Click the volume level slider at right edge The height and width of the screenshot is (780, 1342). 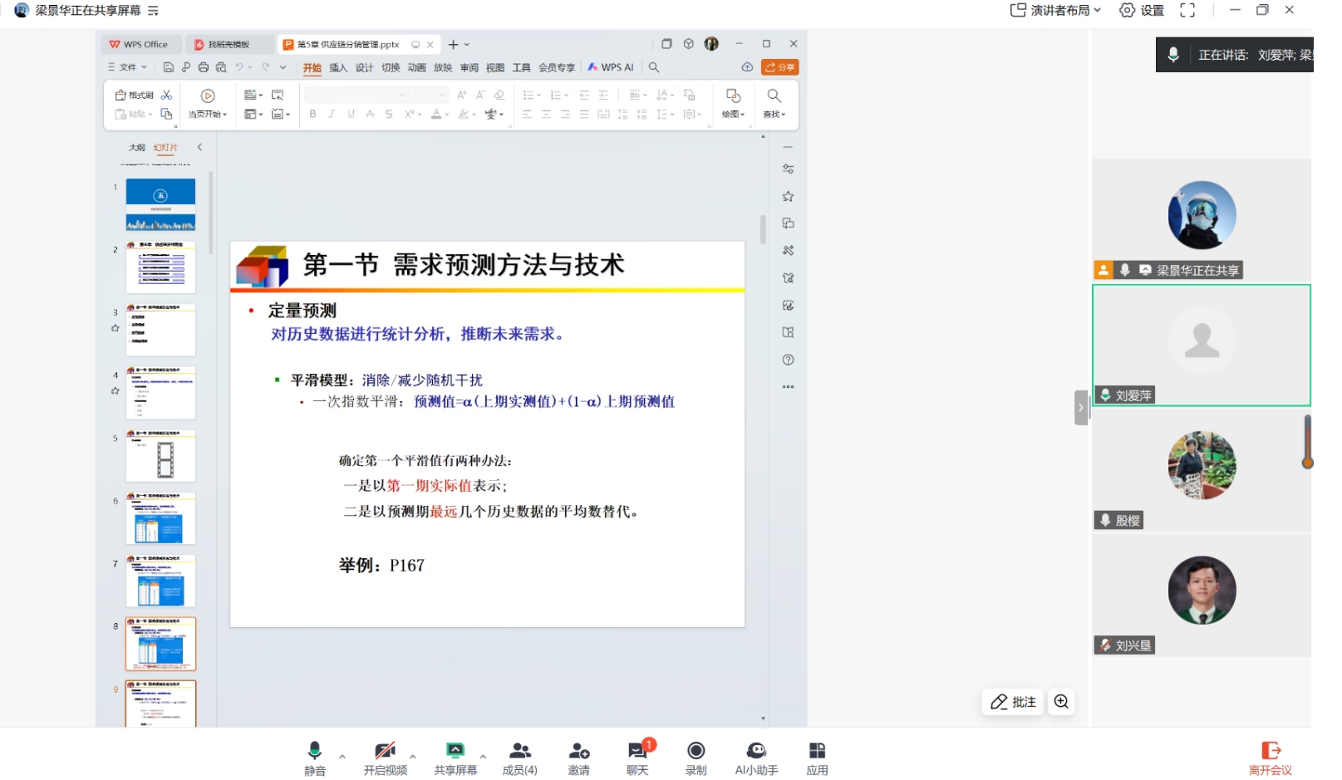coord(1307,443)
